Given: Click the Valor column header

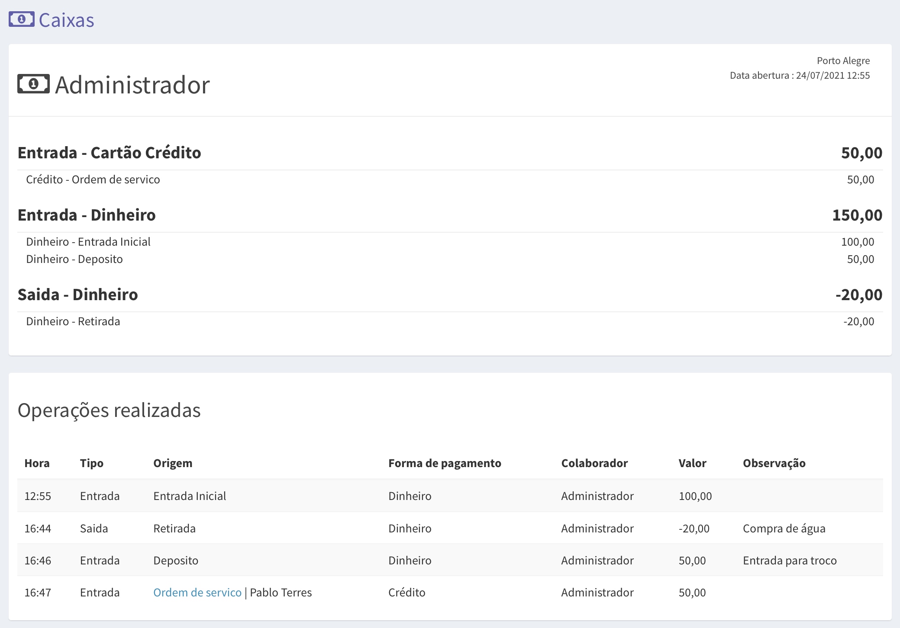Looking at the screenshot, I should pyautogui.click(x=692, y=463).
